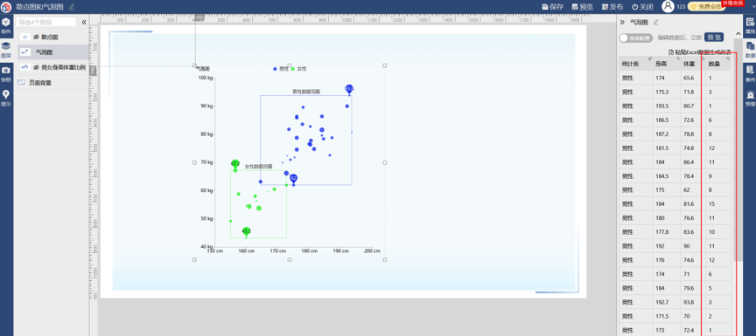Click the height cell 175.3
This screenshot has width=756, height=336.
pos(667,92)
